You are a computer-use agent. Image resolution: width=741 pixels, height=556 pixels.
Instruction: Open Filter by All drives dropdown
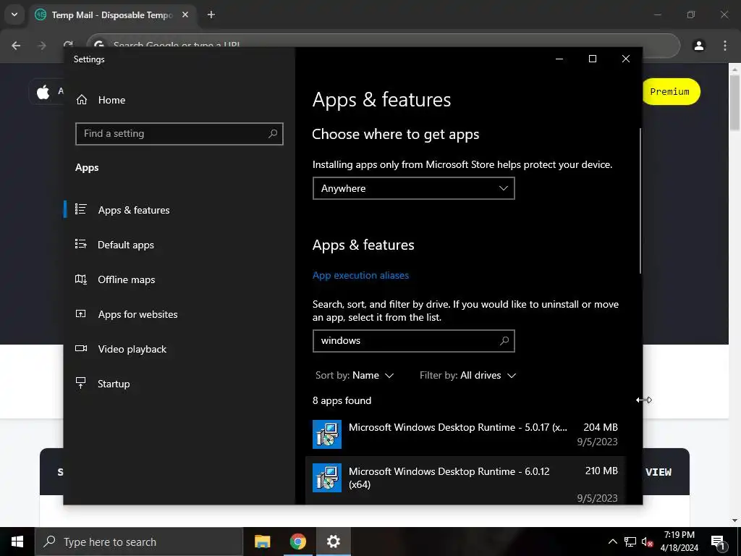point(468,376)
